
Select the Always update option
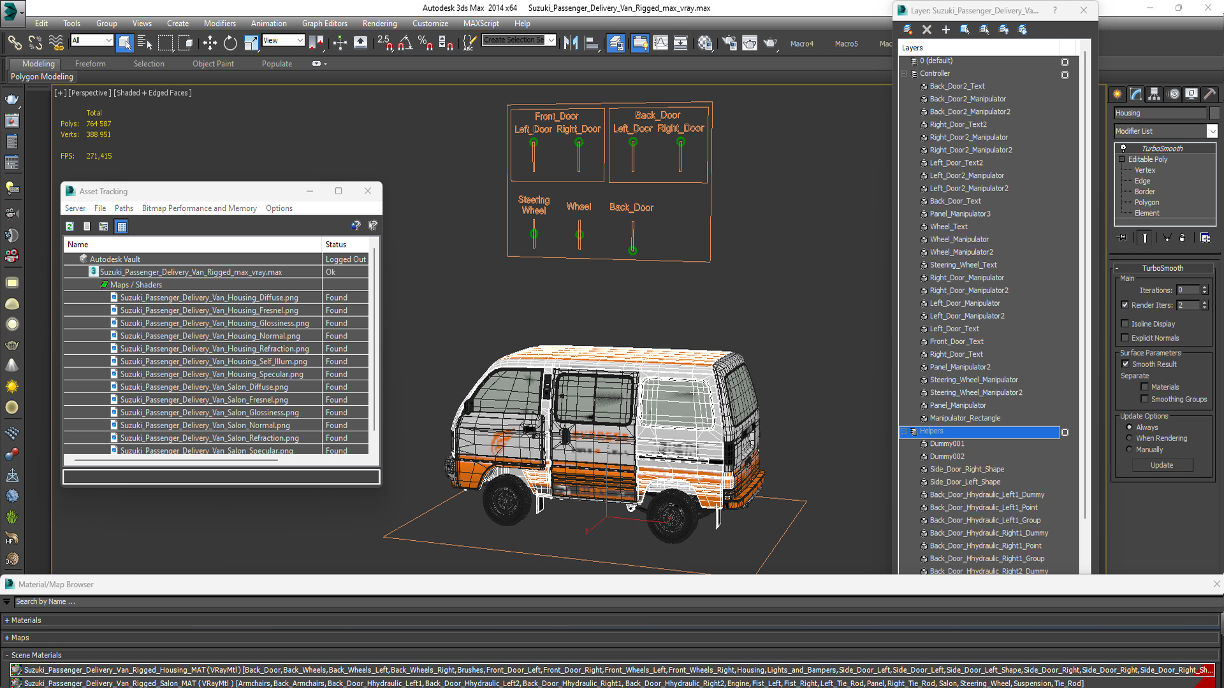click(1130, 427)
